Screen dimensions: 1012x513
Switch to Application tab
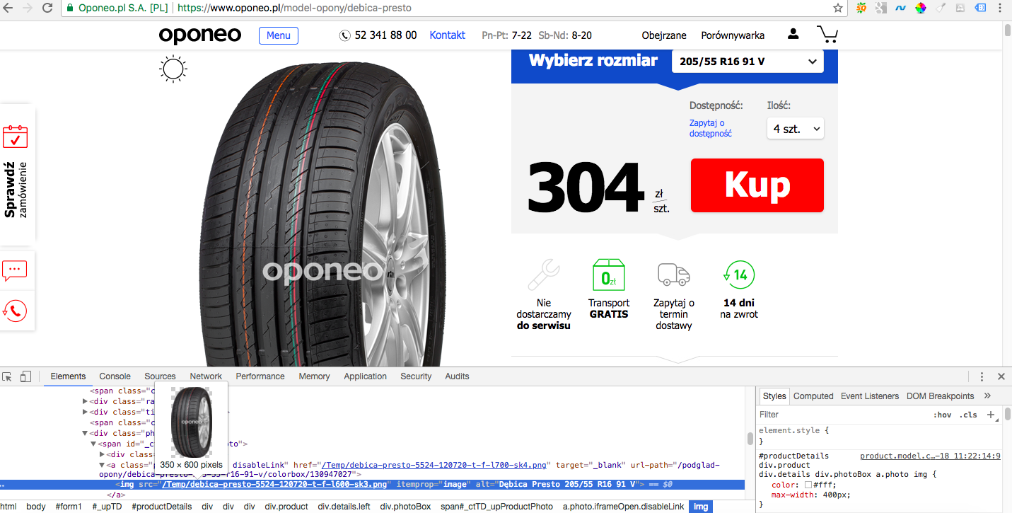click(x=366, y=376)
